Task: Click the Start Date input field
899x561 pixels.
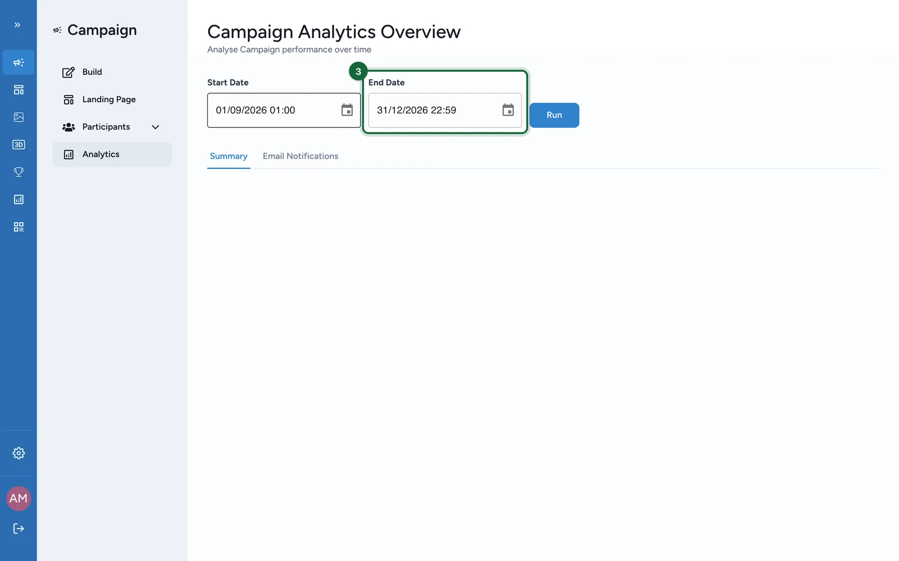Action: [x=284, y=111]
